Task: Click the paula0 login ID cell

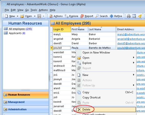Action: click(x=62, y=48)
